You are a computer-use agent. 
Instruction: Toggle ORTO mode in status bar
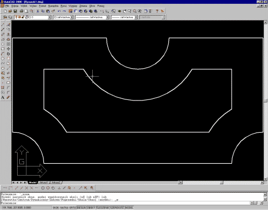72,208
